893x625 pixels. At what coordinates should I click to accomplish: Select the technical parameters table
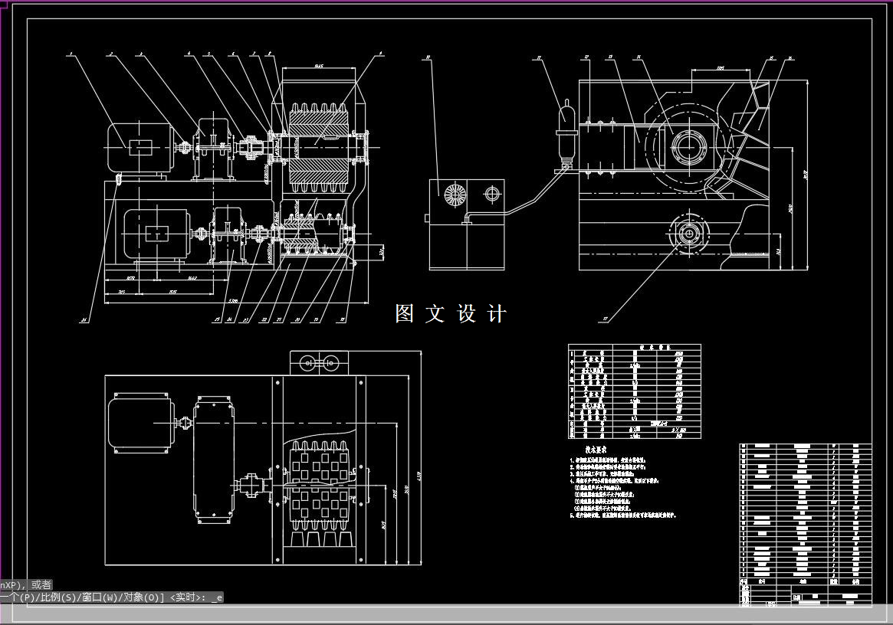click(632, 391)
